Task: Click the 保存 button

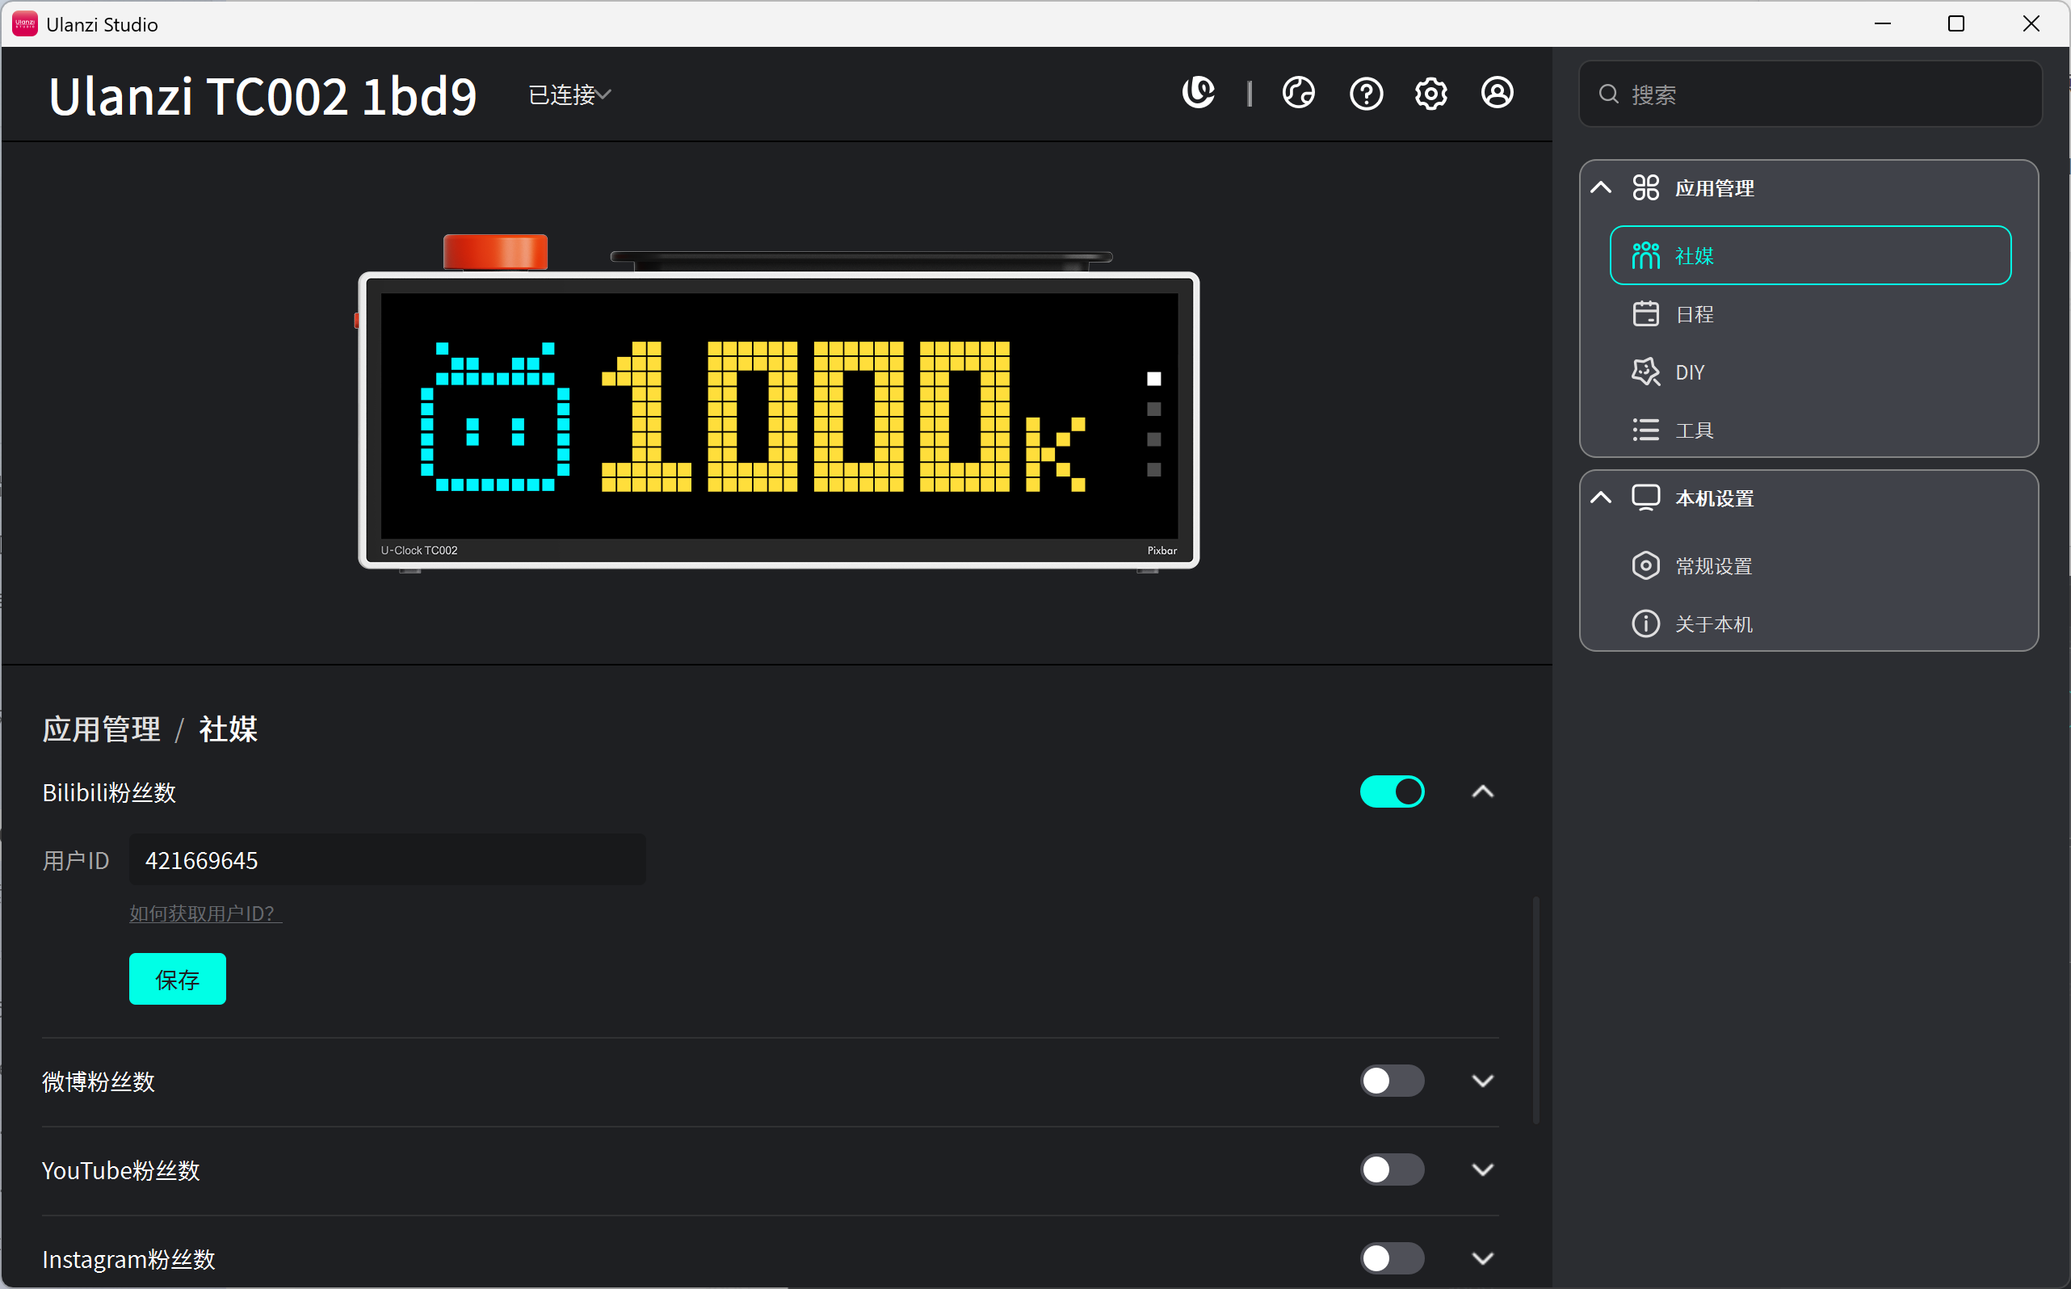Action: pos(178,978)
